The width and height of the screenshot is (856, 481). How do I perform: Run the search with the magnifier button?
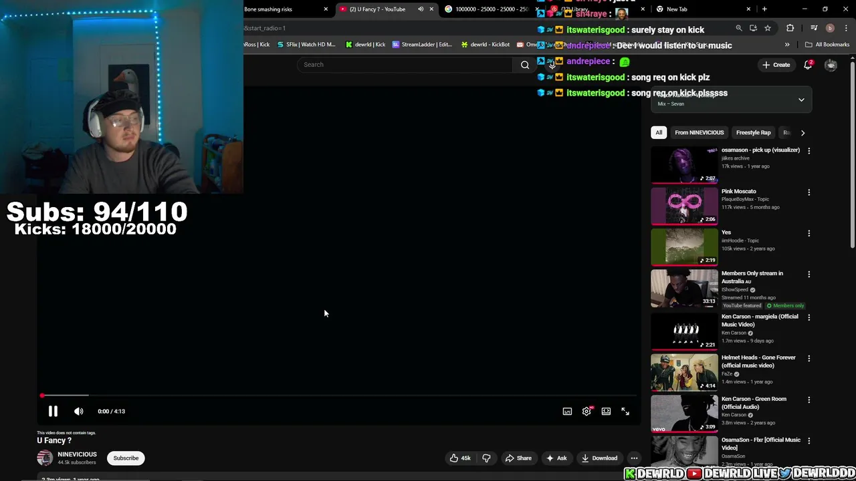click(x=525, y=65)
